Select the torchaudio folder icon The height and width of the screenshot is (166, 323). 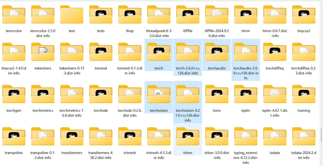point(217,52)
